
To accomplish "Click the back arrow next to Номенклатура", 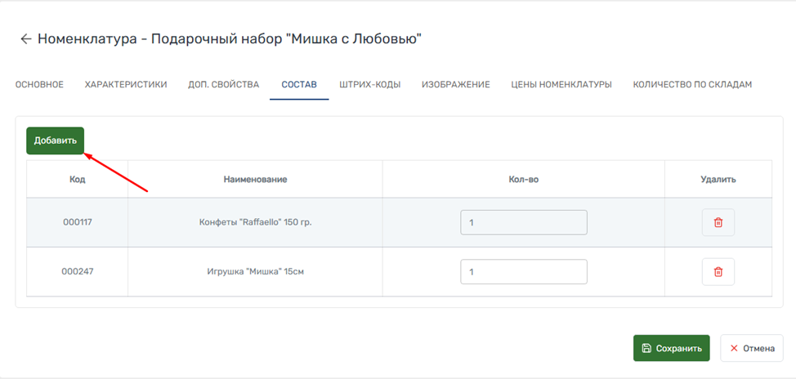I will (25, 39).
